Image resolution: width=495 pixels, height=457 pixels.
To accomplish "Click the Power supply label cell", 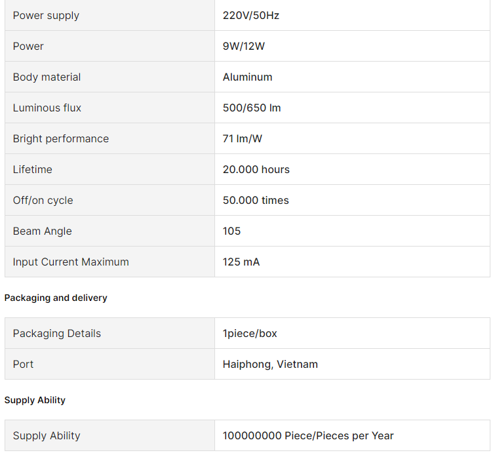I will [x=46, y=15].
